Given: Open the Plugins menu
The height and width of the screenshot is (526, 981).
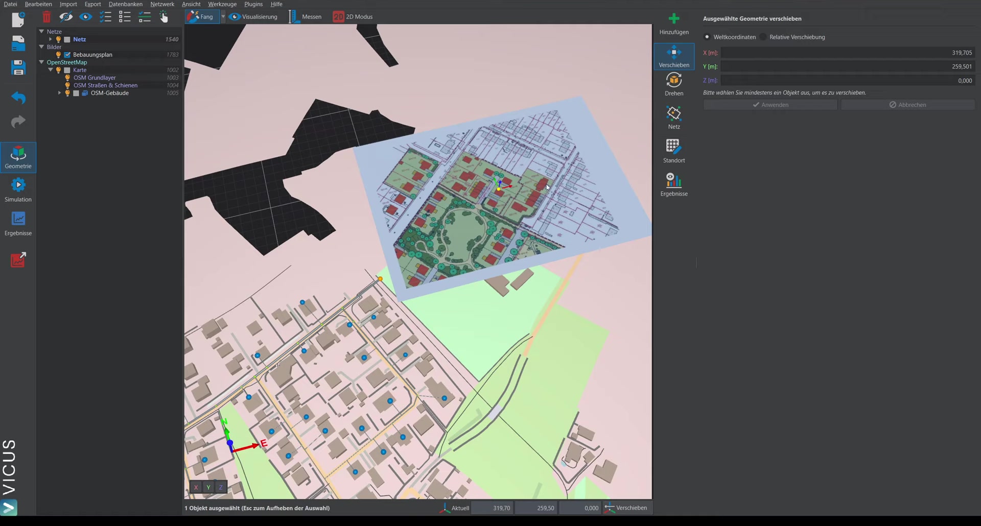Looking at the screenshot, I should tap(253, 4).
